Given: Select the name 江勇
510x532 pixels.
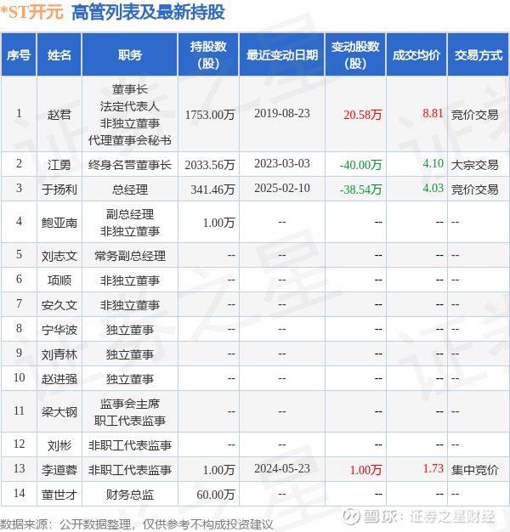Looking at the screenshot, I should (x=59, y=165).
